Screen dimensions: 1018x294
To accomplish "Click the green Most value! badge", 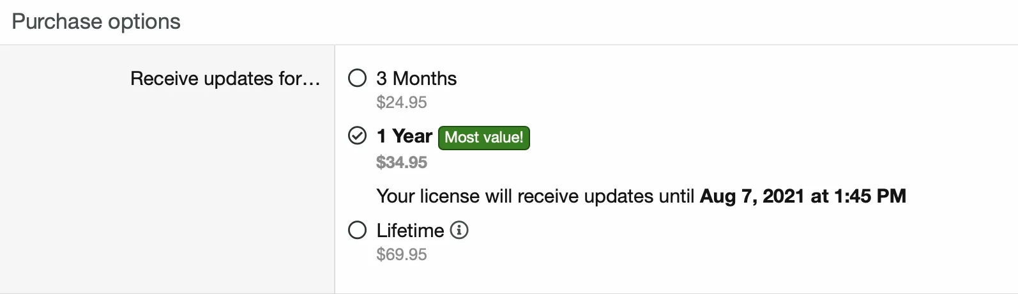I will click(484, 137).
